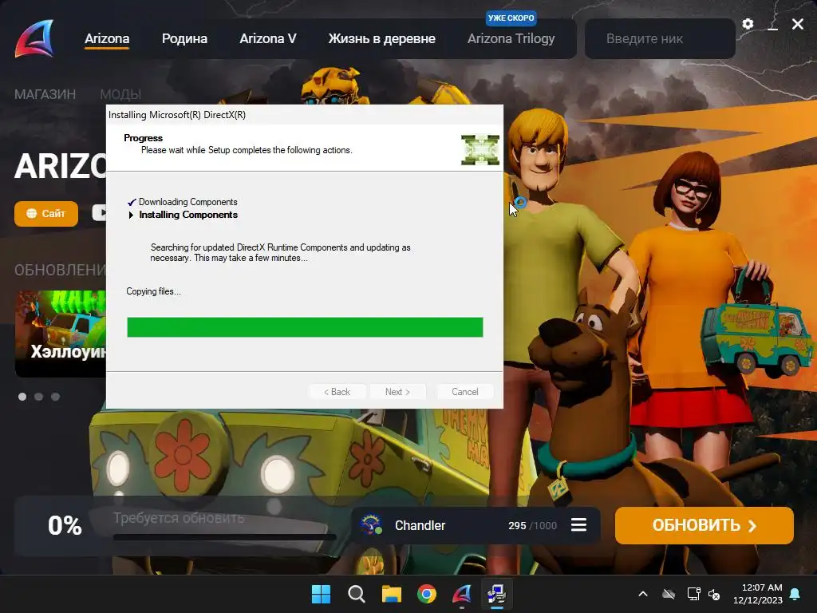Screen dimensions: 817x613
Task: Click the Chandler server icon
Action: tap(372, 525)
